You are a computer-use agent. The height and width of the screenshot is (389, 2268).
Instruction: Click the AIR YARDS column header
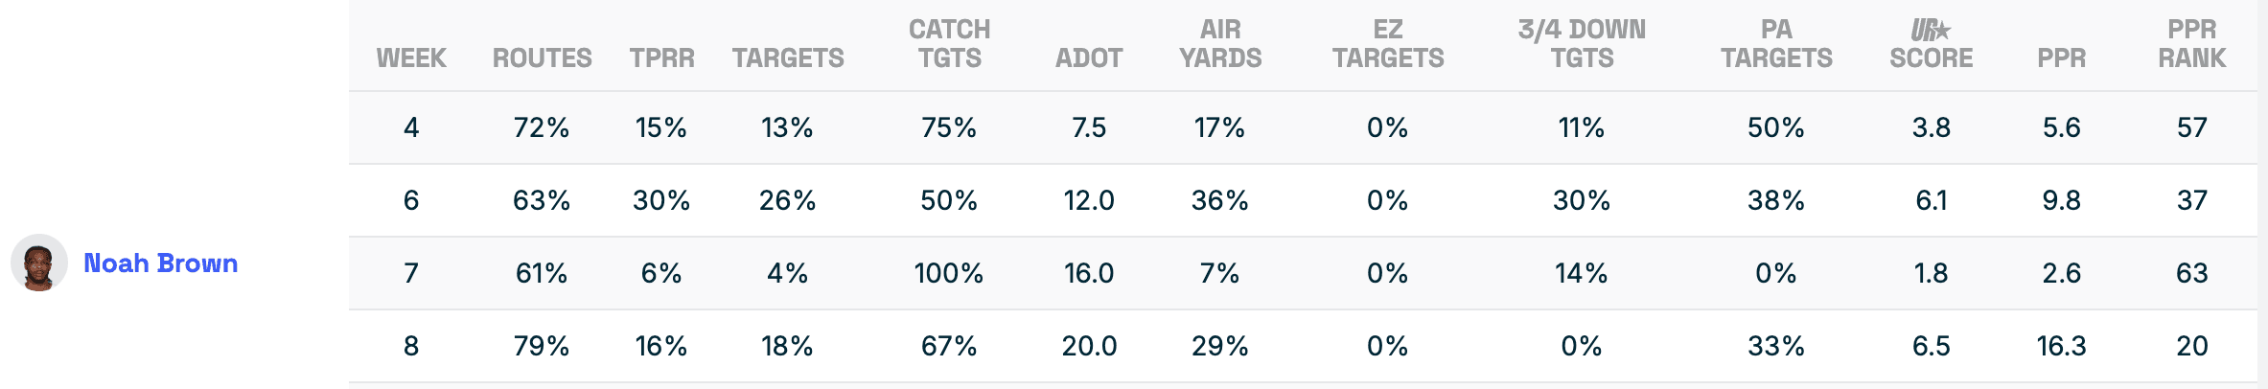point(1220,44)
